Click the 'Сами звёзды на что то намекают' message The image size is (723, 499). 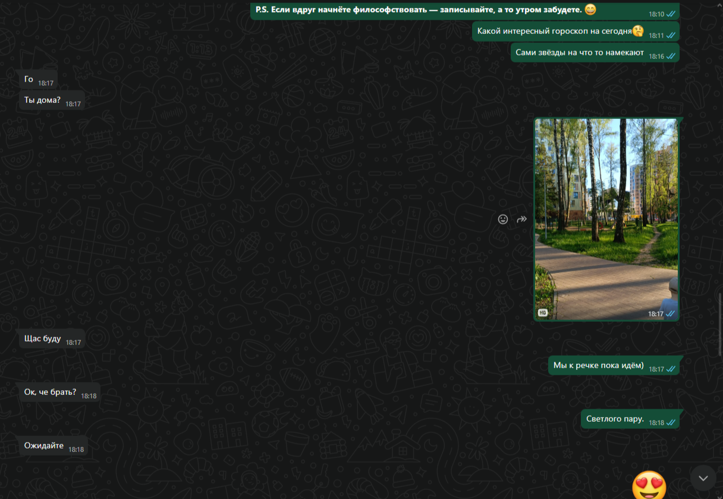point(580,53)
